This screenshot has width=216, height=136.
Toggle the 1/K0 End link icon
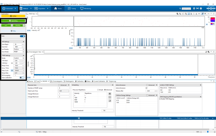[x=12, y=63]
